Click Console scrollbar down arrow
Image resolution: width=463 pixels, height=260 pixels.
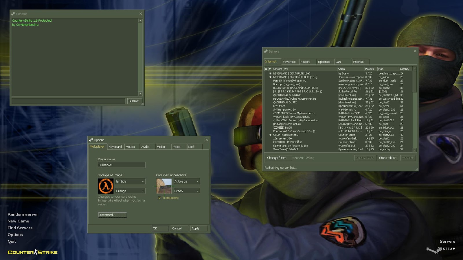(140, 94)
